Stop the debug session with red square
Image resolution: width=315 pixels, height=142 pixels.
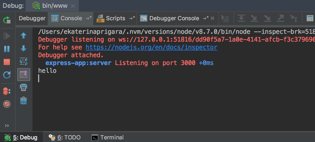pyautogui.click(x=7, y=62)
